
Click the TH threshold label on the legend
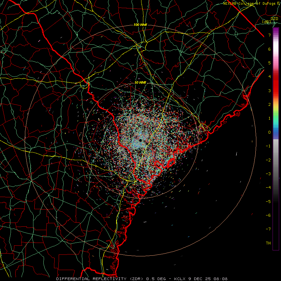point(268,243)
